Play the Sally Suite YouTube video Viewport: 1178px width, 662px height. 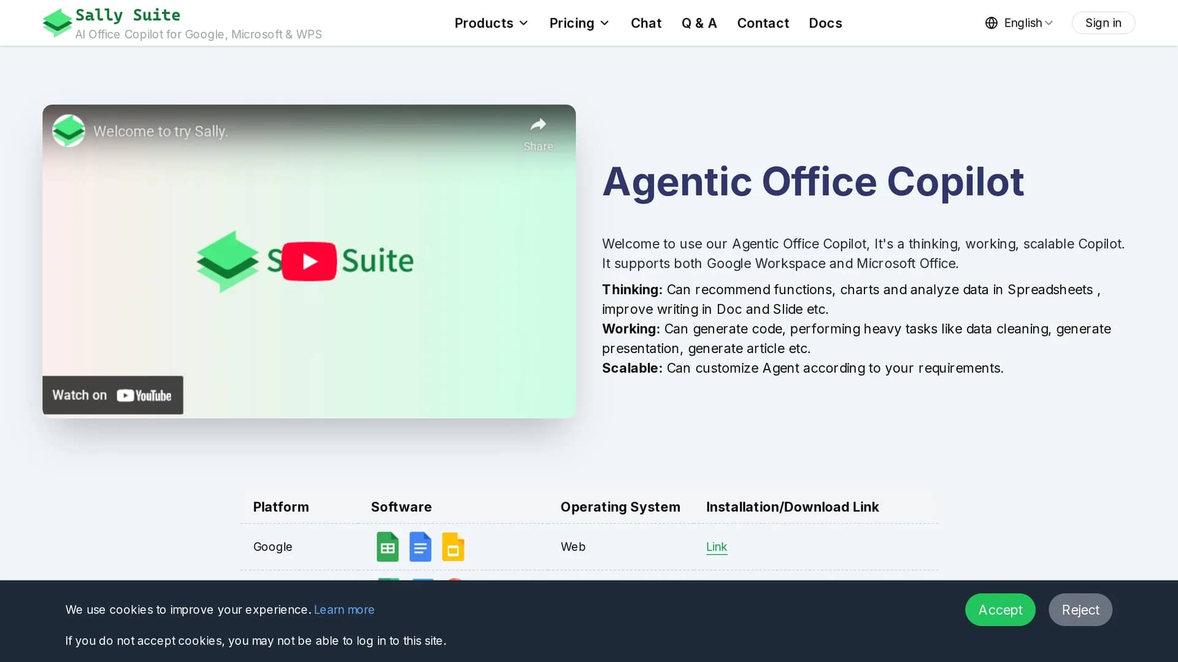coord(309,262)
